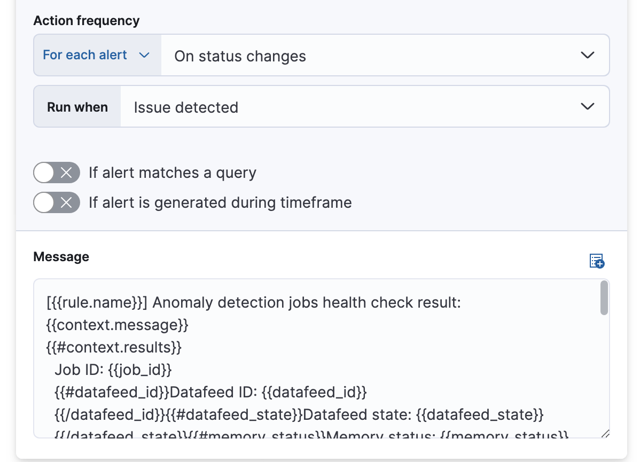Image resolution: width=640 pixels, height=462 pixels.
Task: Click the Message section label
Action: click(61, 256)
